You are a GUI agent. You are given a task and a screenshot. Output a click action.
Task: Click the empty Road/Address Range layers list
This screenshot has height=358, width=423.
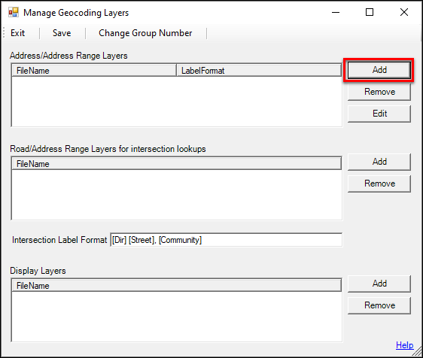tap(177, 194)
